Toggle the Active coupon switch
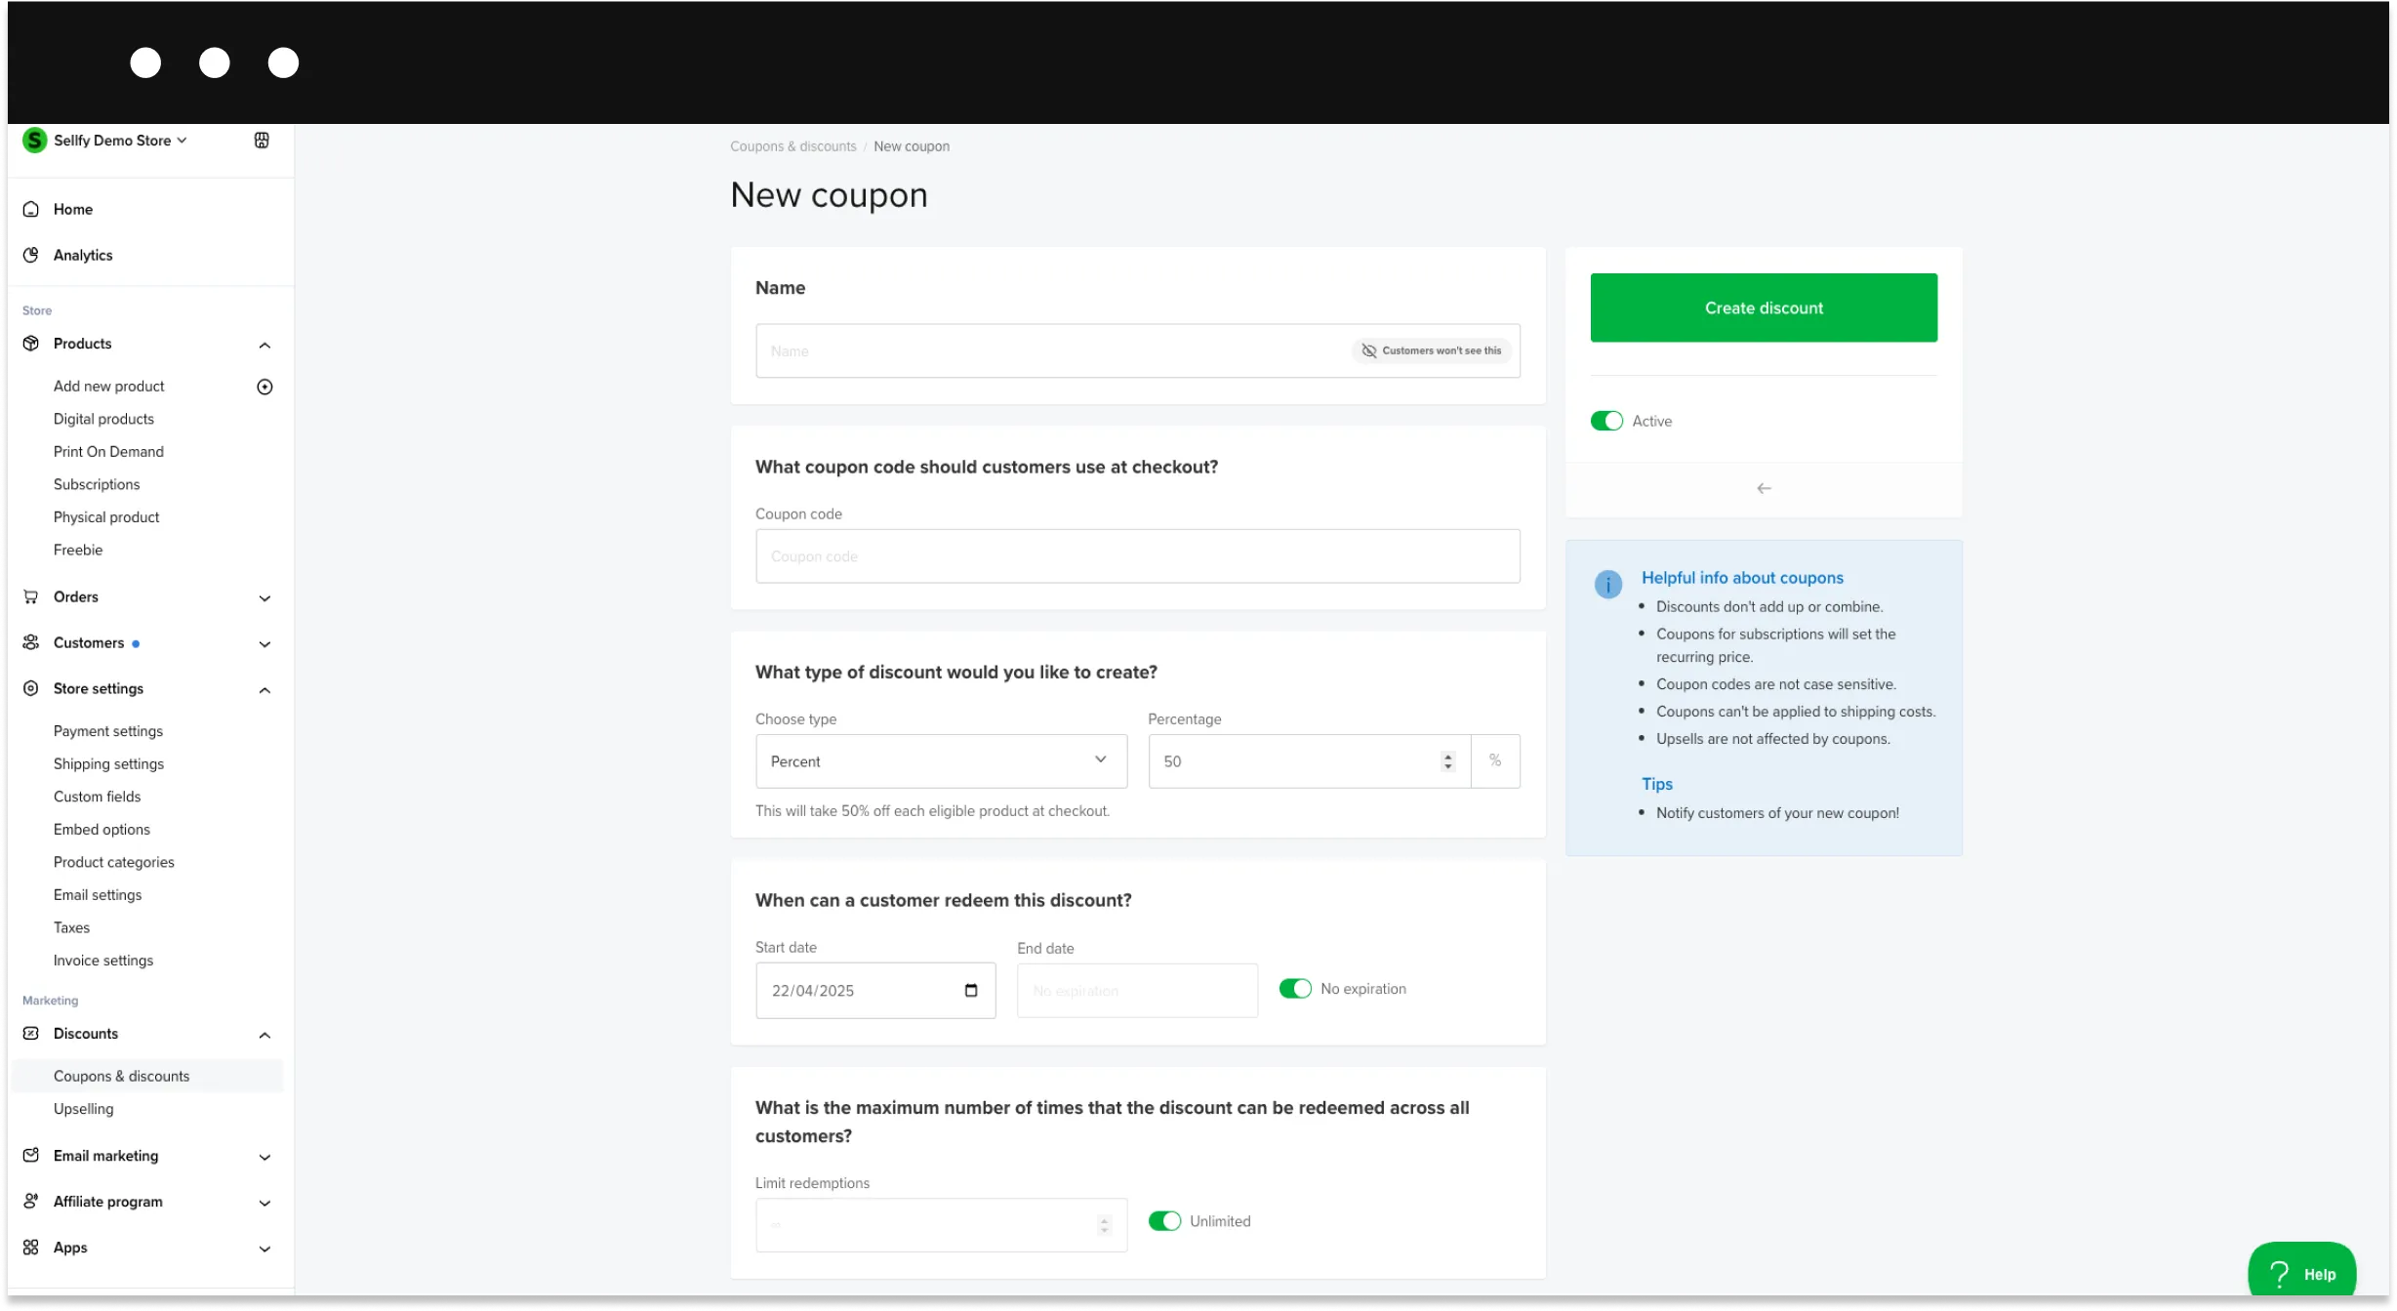The image size is (2397, 1311). (1606, 421)
